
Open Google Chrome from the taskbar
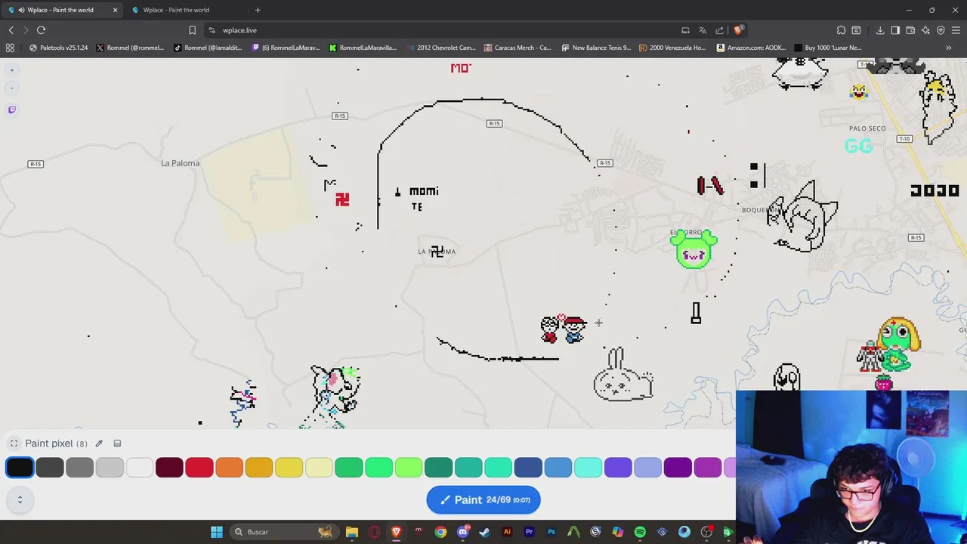click(x=440, y=532)
